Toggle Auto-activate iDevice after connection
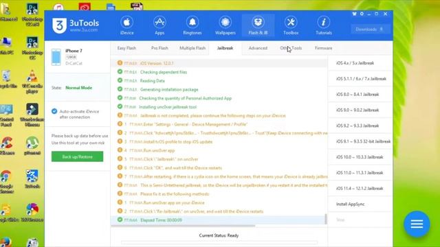The image size is (440, 247). tap(54, 111)
